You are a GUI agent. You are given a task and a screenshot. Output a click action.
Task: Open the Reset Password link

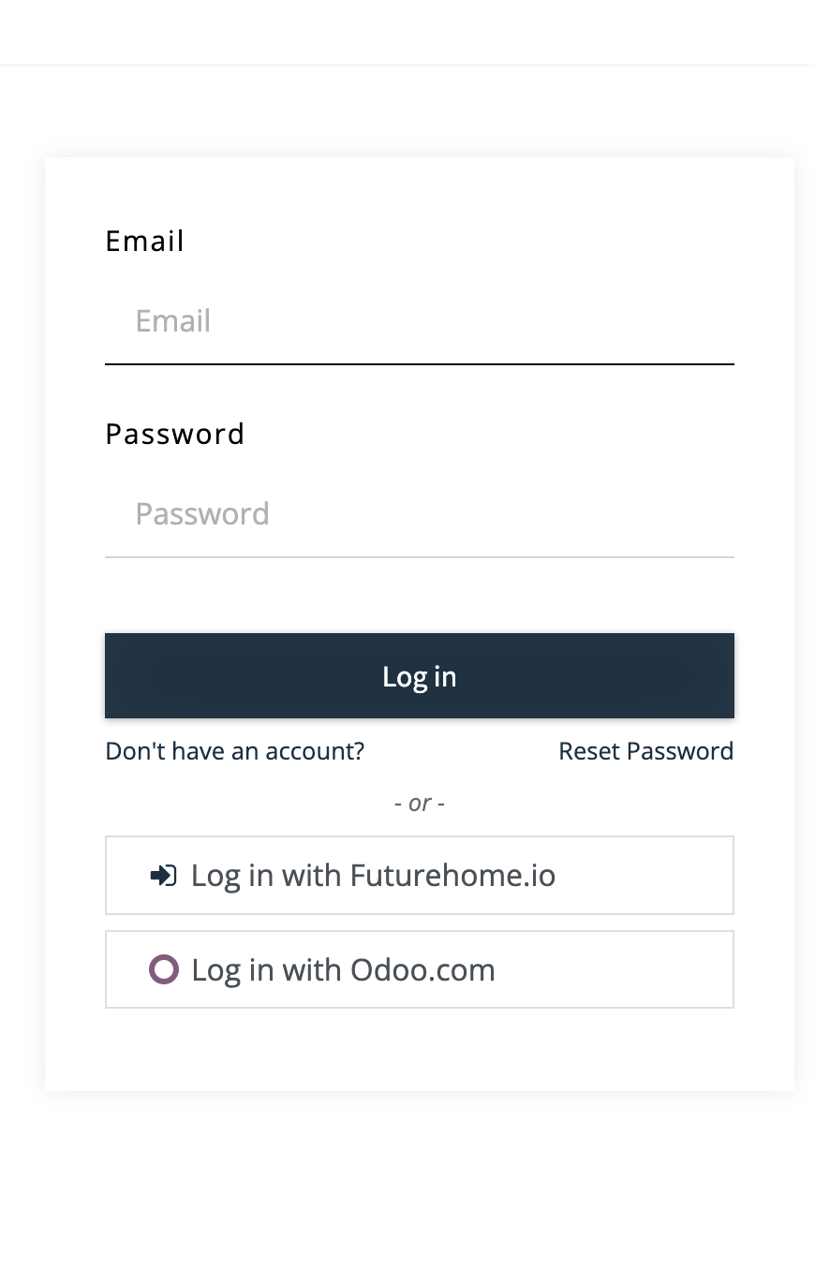646,751
